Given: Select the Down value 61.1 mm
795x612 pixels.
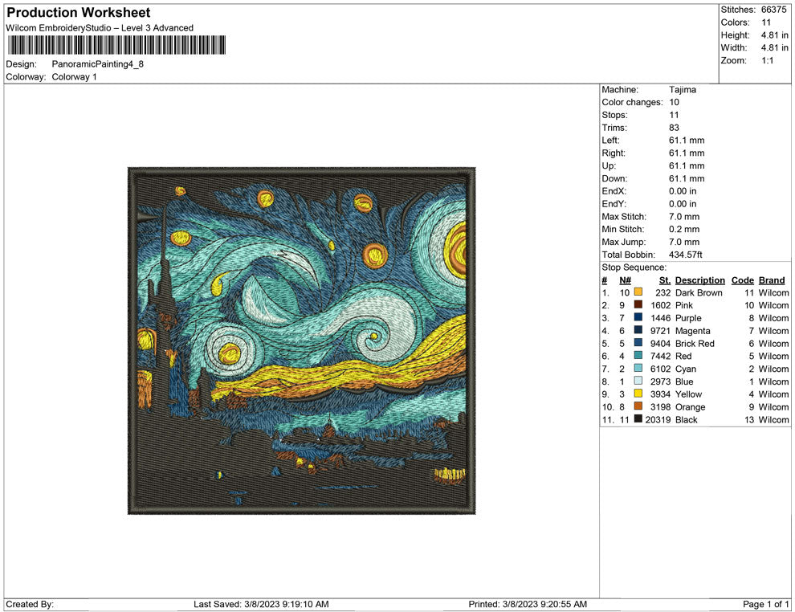Looking at the screenshot, I should [687, 178].
